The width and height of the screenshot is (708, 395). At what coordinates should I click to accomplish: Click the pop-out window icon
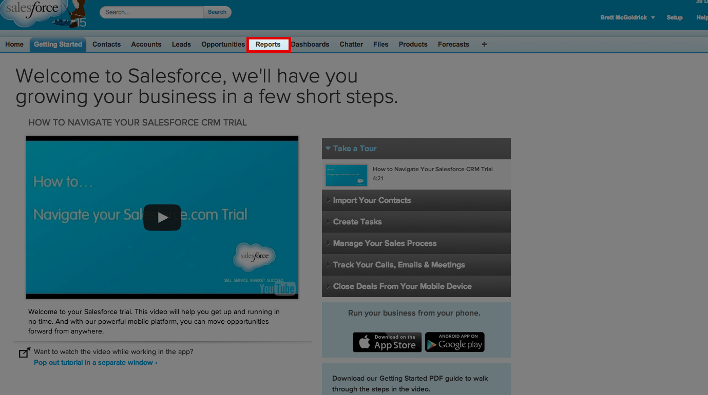point(24,353)
